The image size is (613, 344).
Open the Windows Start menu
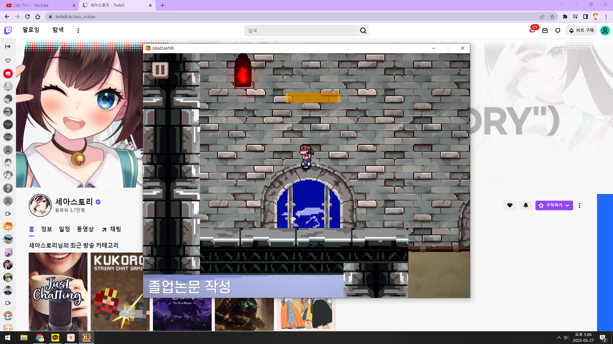click(8, 338)
